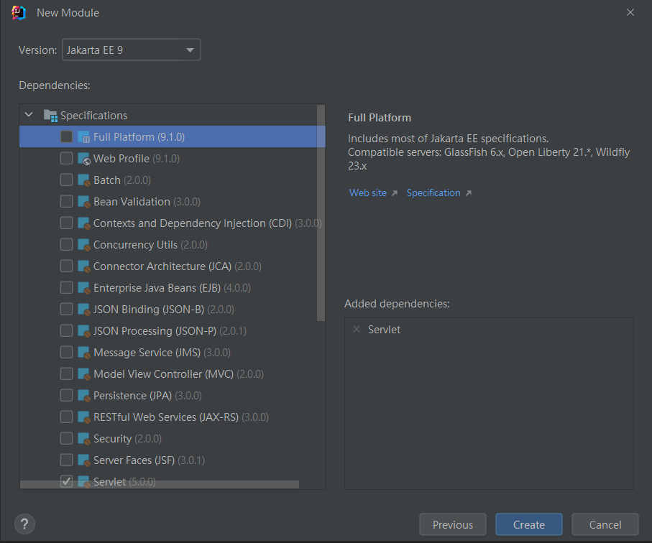Screen dimensions: 652x543
Task: Click the IntelliJ IDEA logo icon
Action: [19, 13]
